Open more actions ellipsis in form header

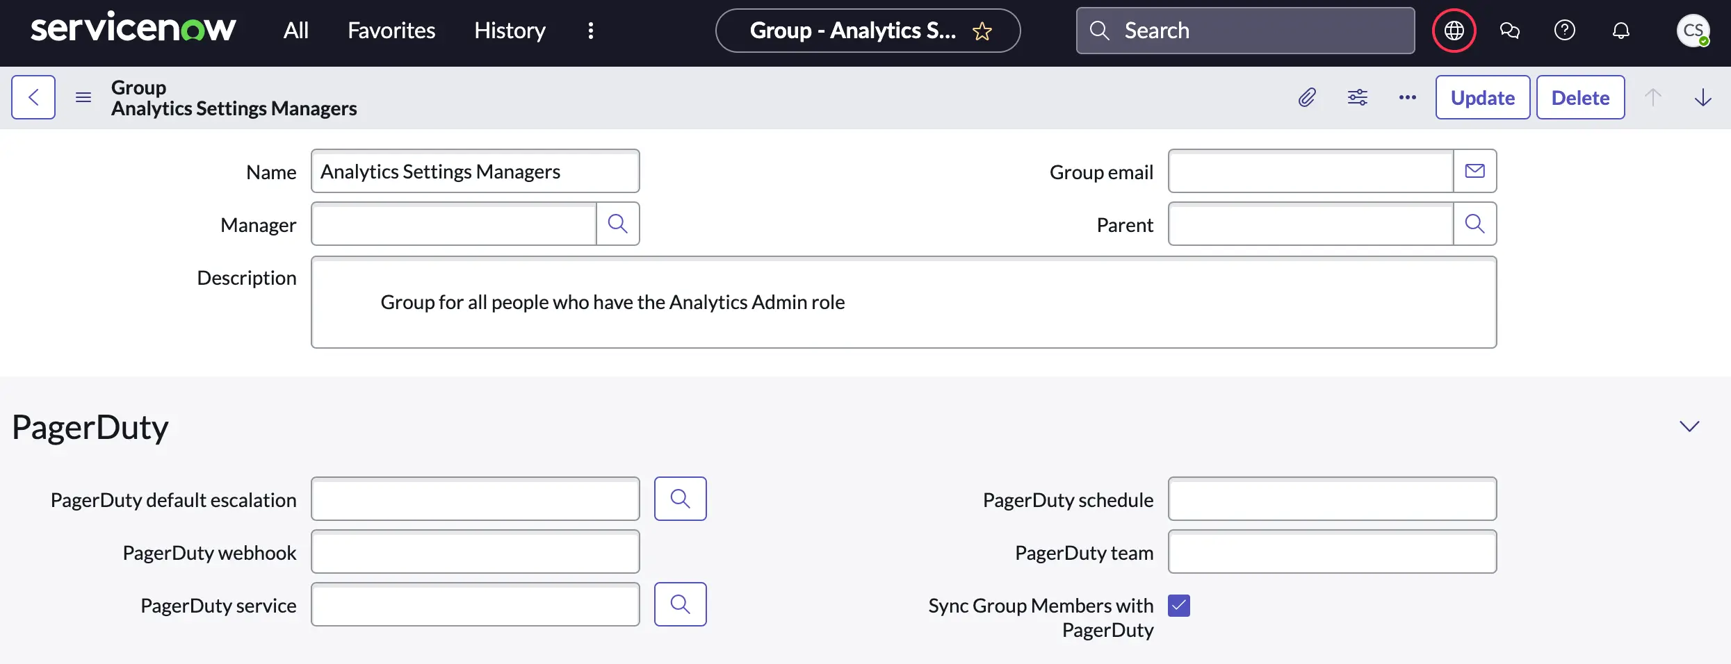pyautogui.click(x=1408, y=97)
